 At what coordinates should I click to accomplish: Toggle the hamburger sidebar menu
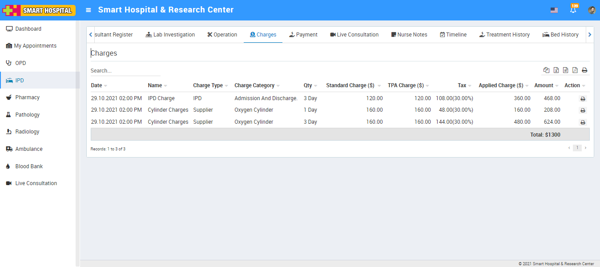pos(89,10)
